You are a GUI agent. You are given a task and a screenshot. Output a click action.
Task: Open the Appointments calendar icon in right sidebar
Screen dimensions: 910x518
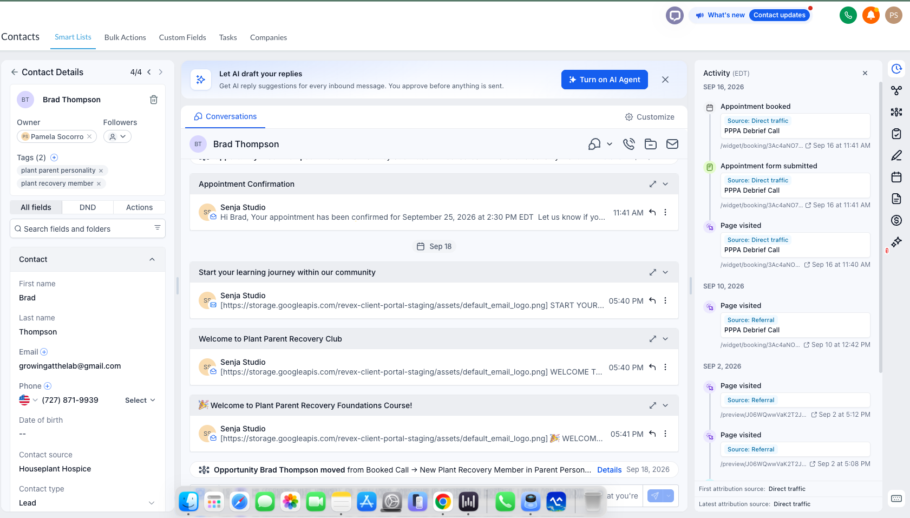[x=896, y=177]
